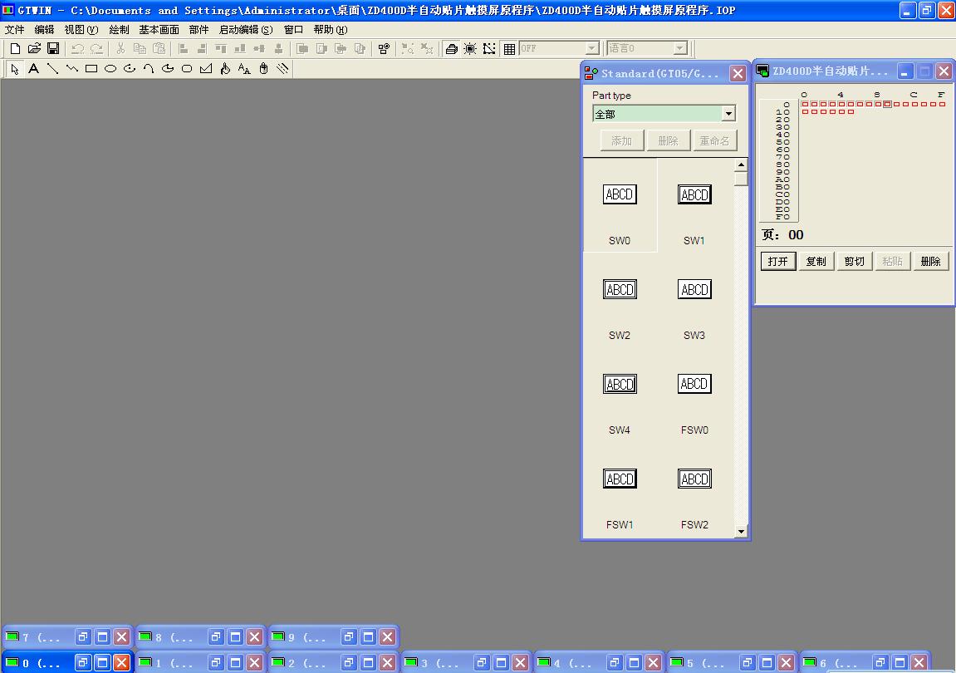956x673 pixels.
Task: Select the FSW0 part thumbnail
Action: point(694,385)
